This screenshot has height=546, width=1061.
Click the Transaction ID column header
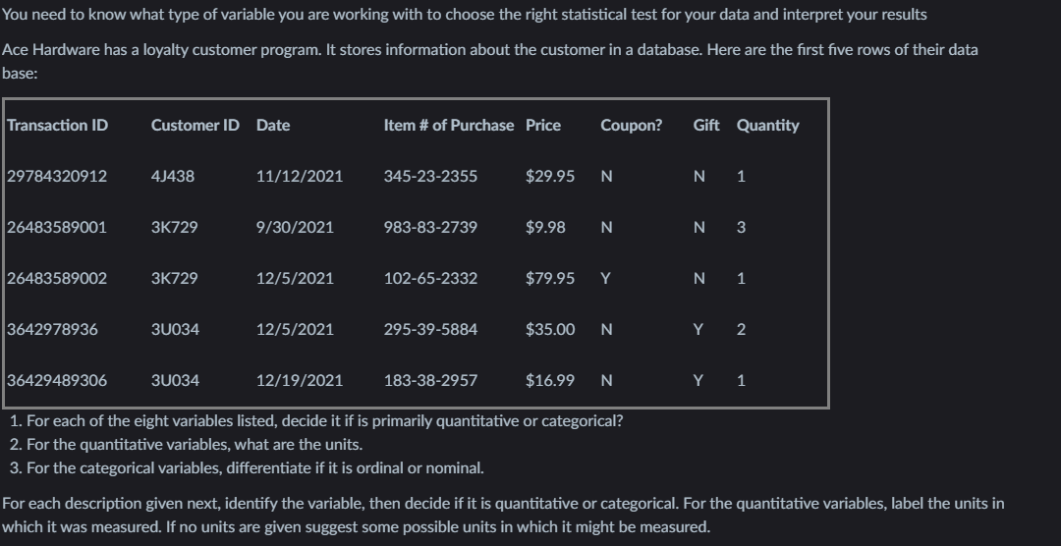(x=57, y=125)
